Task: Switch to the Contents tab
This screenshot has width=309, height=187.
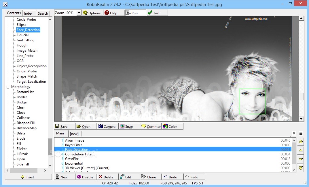Action: click(x=14, y=13)
